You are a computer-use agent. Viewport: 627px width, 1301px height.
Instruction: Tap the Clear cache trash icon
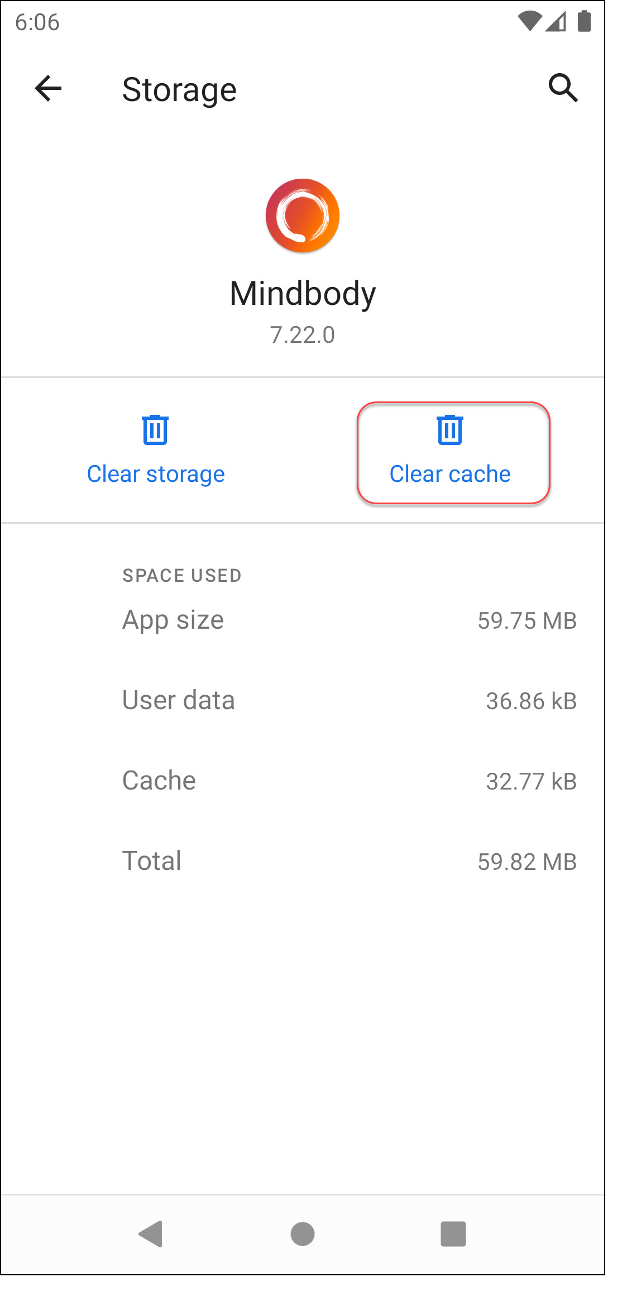pos(450,429)
